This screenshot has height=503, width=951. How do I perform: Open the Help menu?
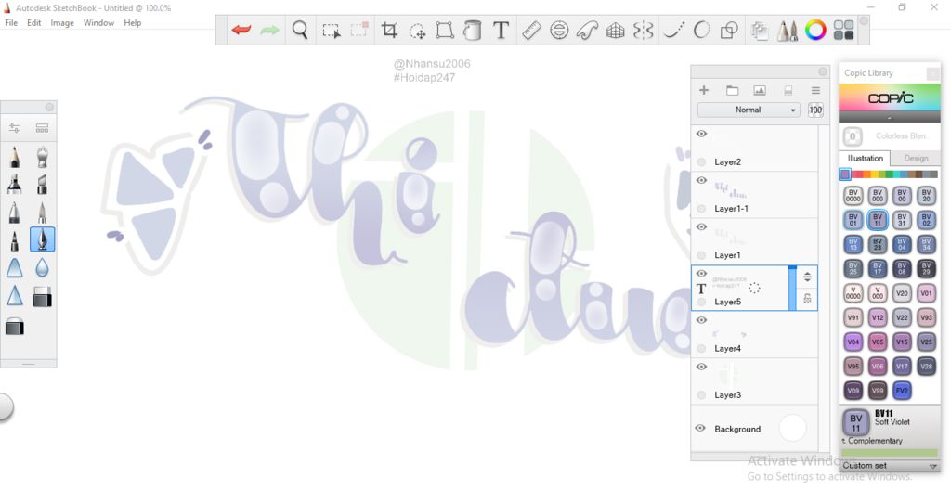(x=132, y=23)
